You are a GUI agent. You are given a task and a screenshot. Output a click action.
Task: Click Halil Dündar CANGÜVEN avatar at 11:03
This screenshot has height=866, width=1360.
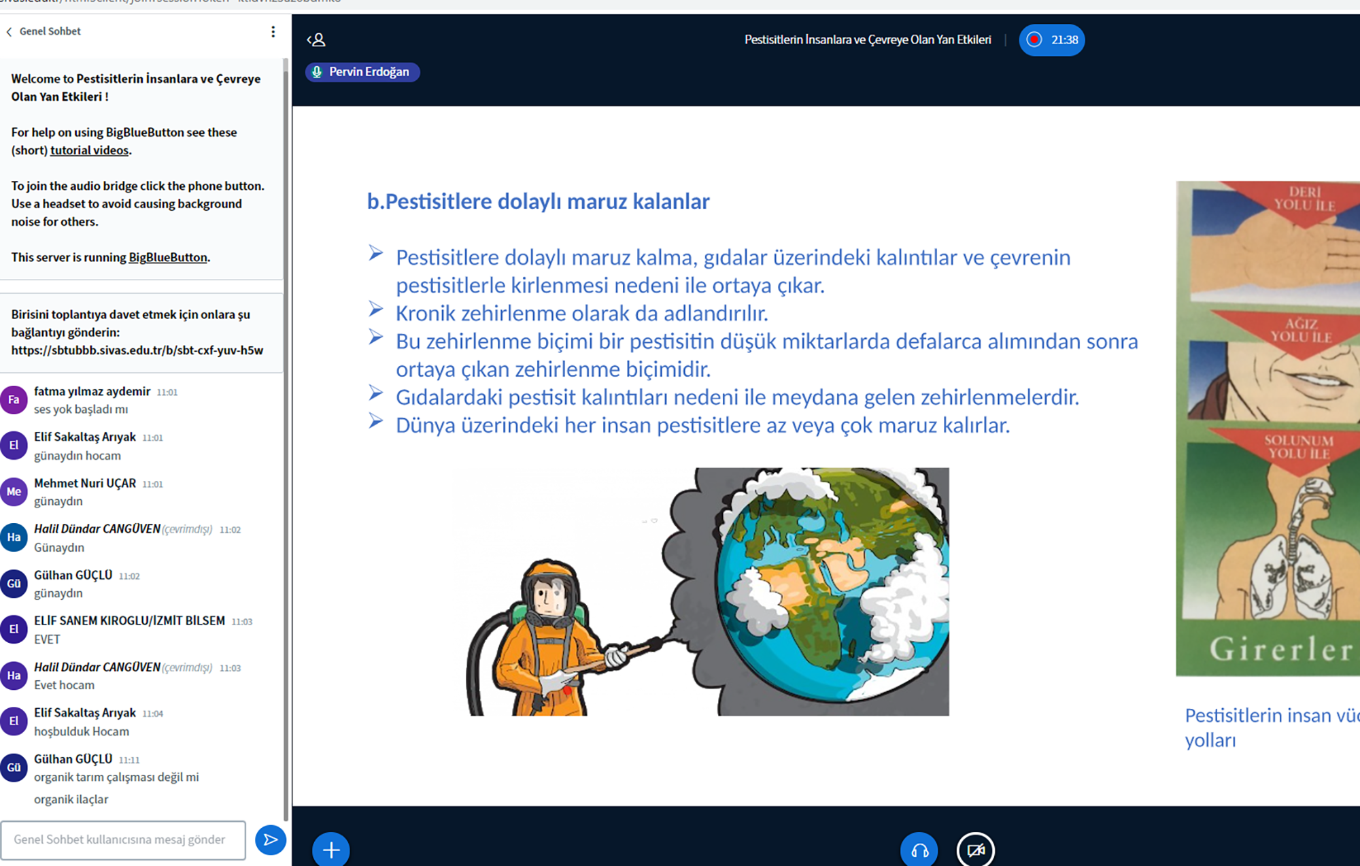pyautogui.click(x=14, y=676)
